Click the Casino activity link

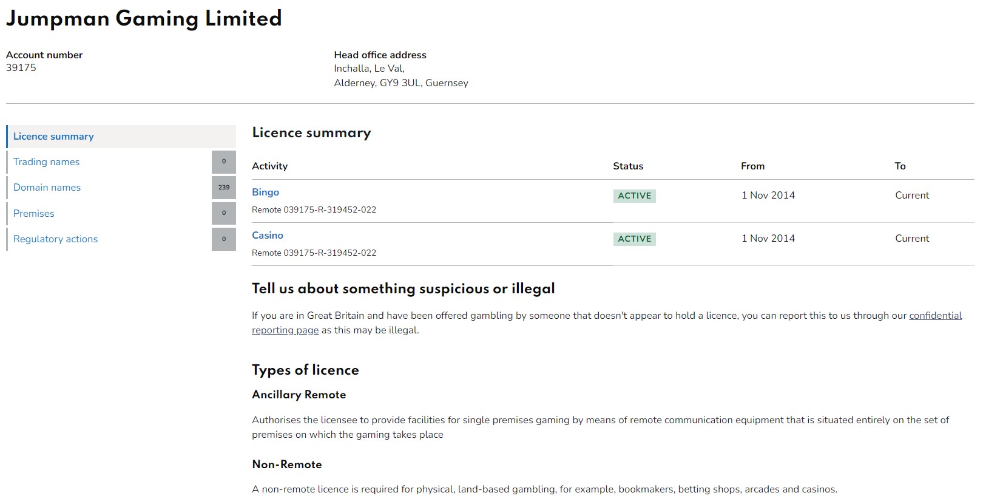point(268,236)
